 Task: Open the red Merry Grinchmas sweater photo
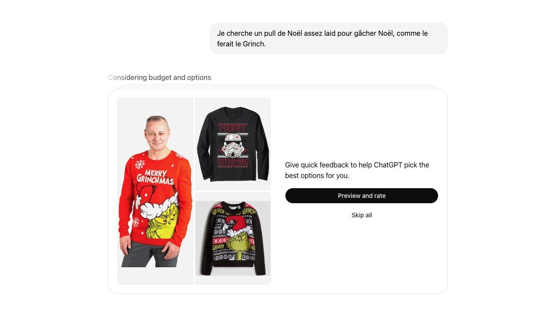click(x=155, y=191)
